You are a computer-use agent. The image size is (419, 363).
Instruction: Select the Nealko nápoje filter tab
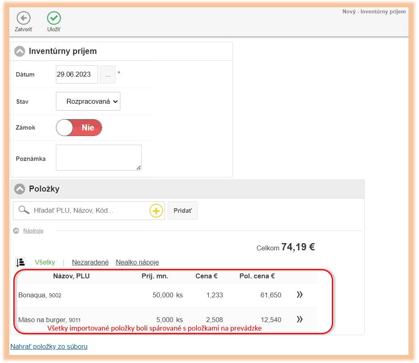tap(137, 262)
